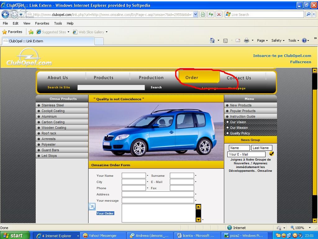Click the Back navigation button
318x239 pixels.
5,14
